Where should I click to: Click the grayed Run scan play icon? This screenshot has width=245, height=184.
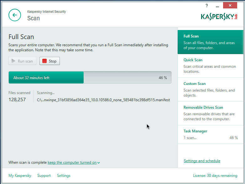pyautogui.click(x=13, y=61)
